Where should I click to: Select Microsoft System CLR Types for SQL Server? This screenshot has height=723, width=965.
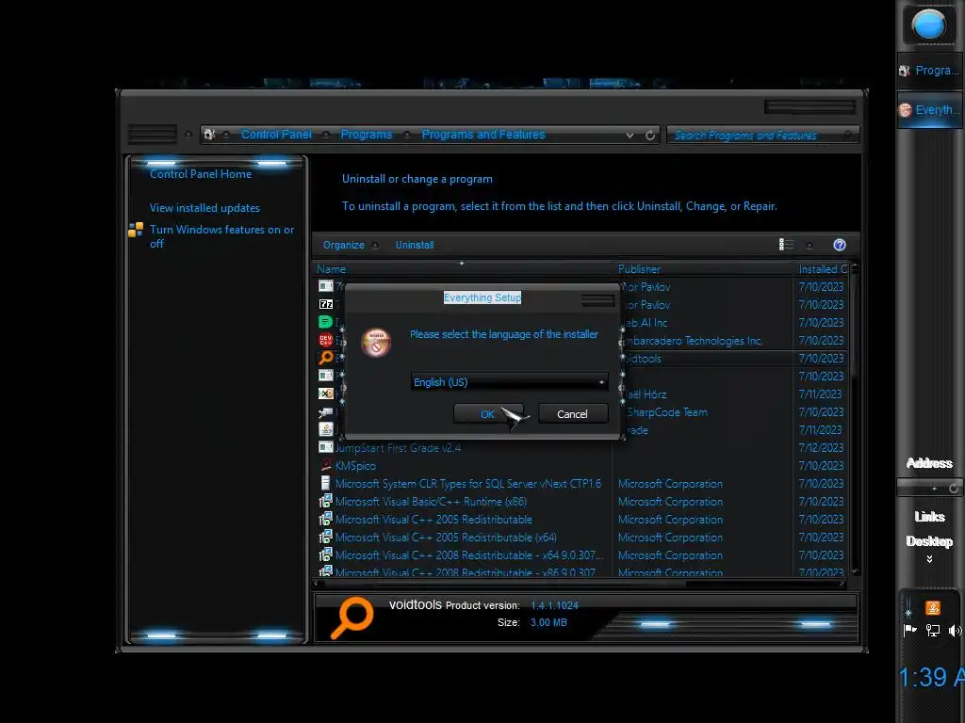point(467,483)
